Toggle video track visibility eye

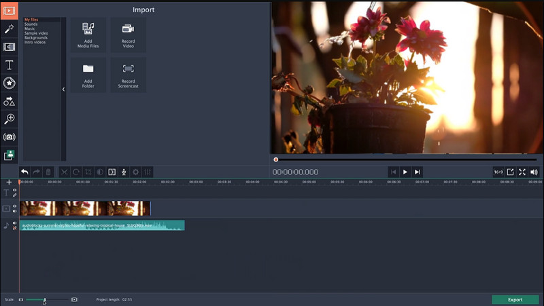[14, 206]
